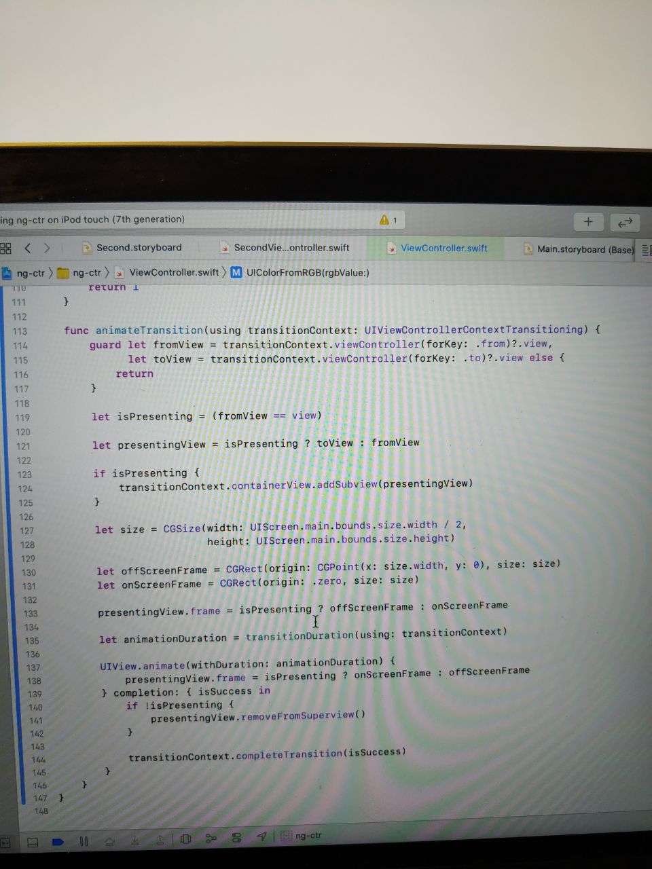Open ViewController.swift jump bar segment
Screen dimensions: 652x869
point(167,272)
